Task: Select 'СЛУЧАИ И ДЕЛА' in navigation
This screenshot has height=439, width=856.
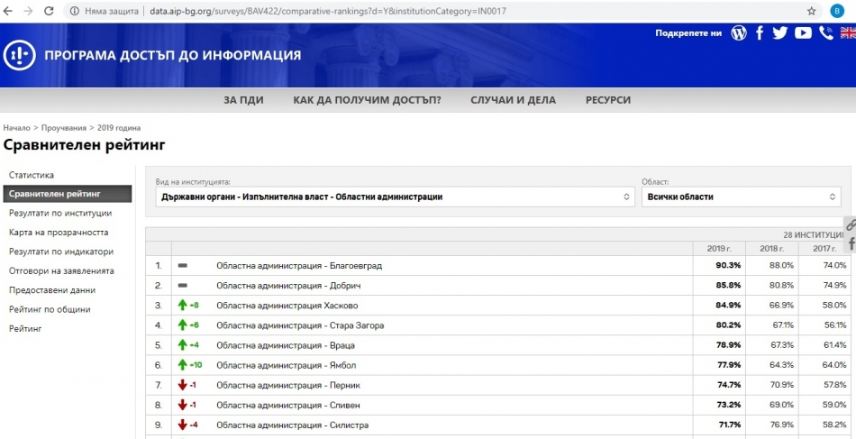Action: pyautogui.click(x=513, y=100)
